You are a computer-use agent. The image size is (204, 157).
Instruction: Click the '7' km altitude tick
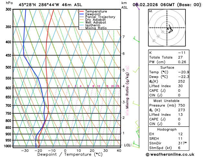tap(124, 37)
